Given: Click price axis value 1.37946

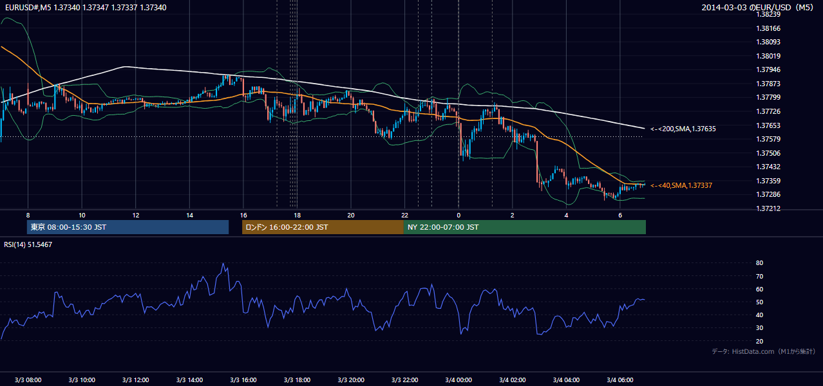Looking at the screenshot, I should pos(768,69).
